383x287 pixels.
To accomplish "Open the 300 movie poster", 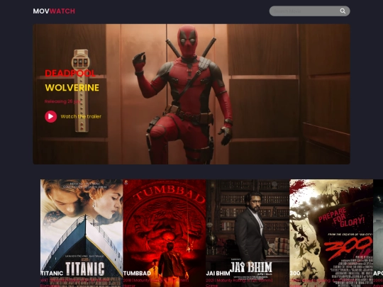I will [331, 233].
